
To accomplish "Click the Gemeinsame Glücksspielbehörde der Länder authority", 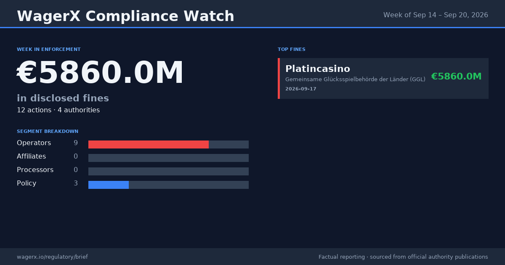I will [x=355, y=79].
